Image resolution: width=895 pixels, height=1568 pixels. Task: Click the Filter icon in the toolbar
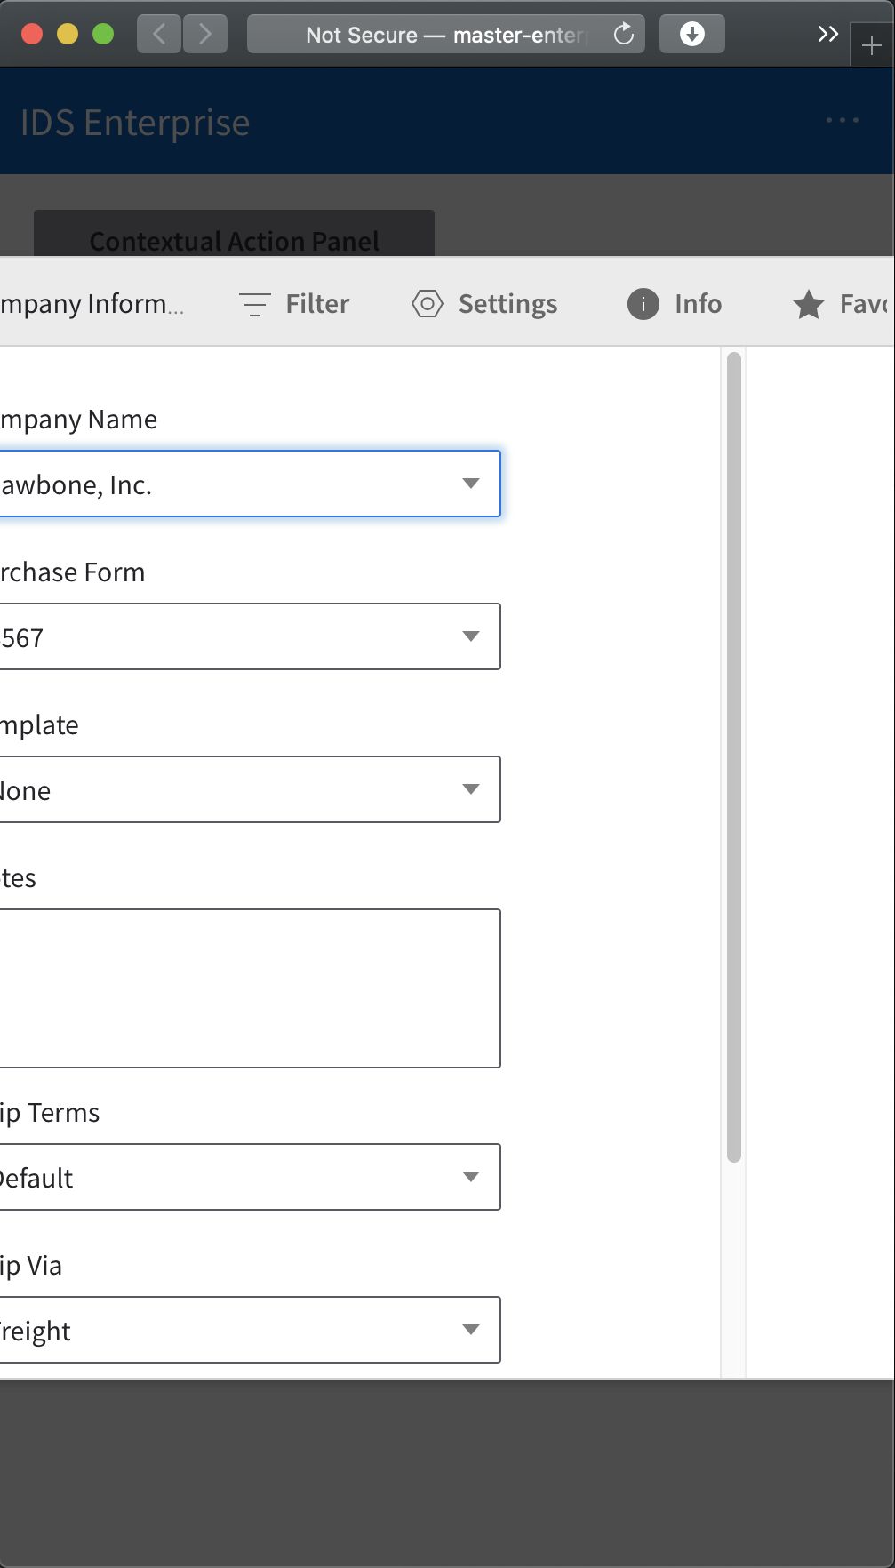(255, 304)
